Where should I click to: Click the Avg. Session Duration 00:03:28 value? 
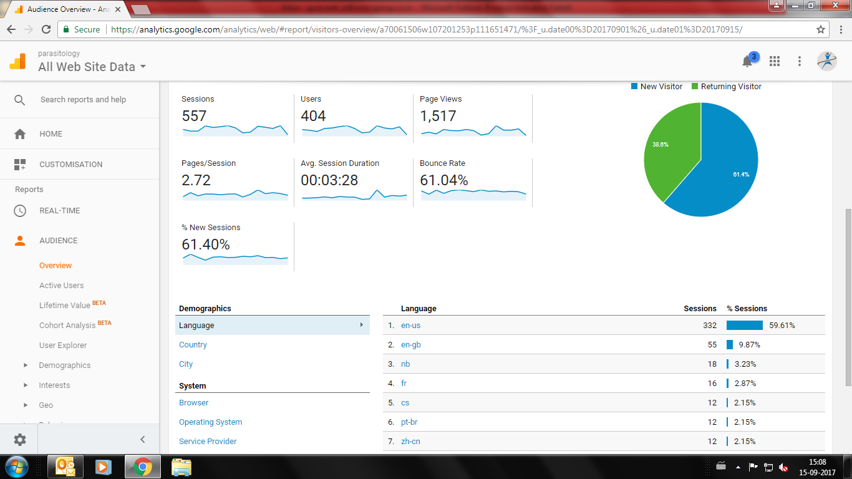pos(331,180)
